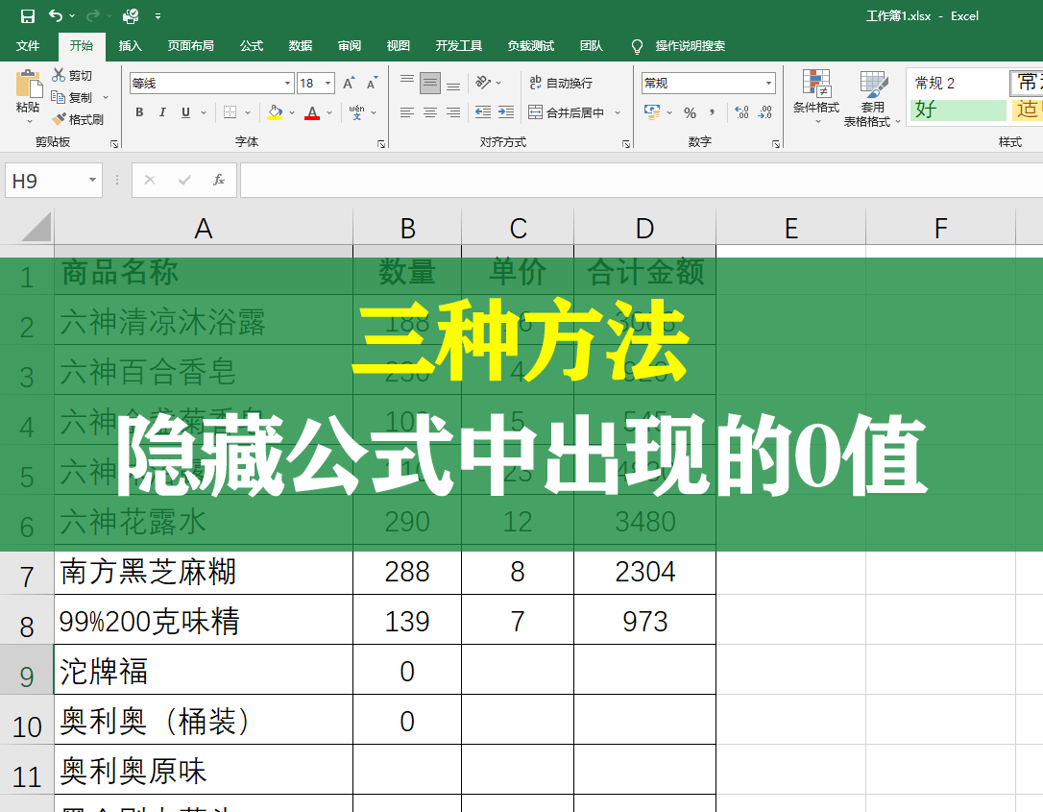This screenshot has width=1043, height=812.
Task: Switch to the 审阅 (Review) tab
Action: (x=350, y=45)
